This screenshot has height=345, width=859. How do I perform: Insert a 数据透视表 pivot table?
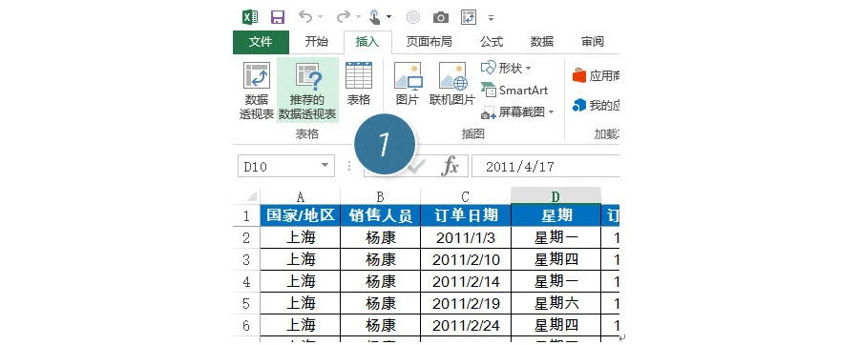tap(257, 91)
